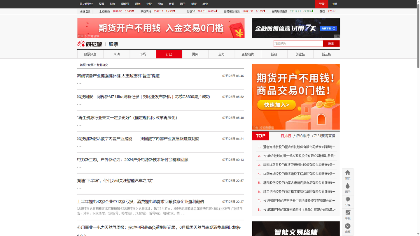Open 个股 in top navigation bar
This screenshot has width=420, height=236.
tap(149, 4)
